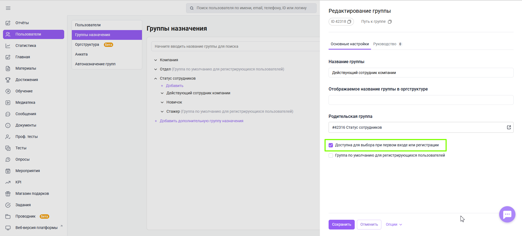Image resolution: width=522 pixels, height=236 pixels.
Task: Focus the group name search field
Action: click(236, 46)
